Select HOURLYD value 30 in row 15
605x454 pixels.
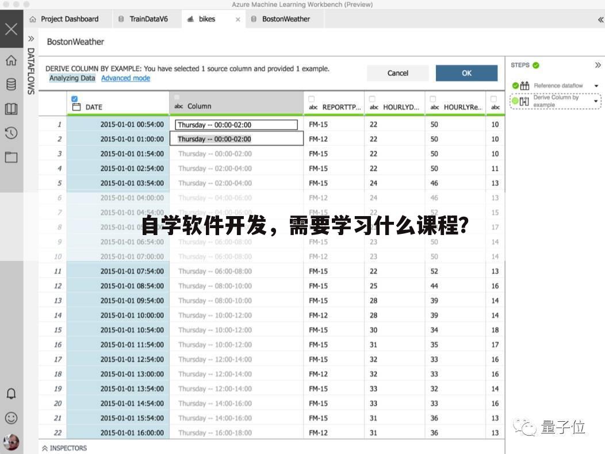tap(395, 330)
